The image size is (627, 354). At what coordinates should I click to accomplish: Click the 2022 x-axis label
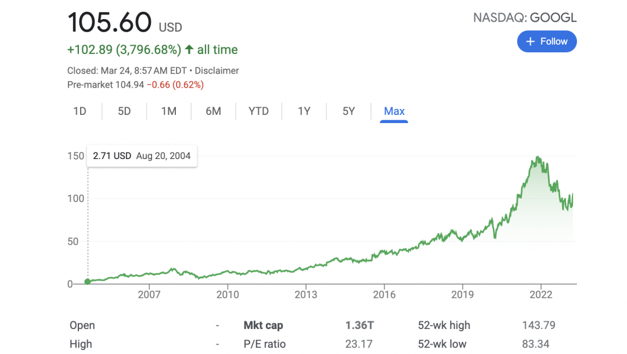(541, 295)
